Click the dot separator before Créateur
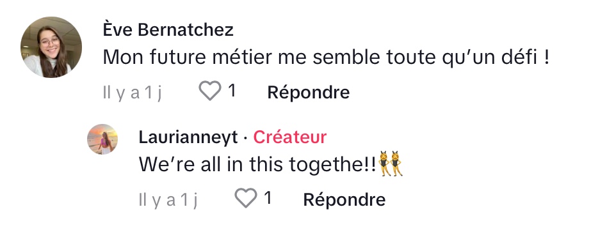 tap(245, 138)
